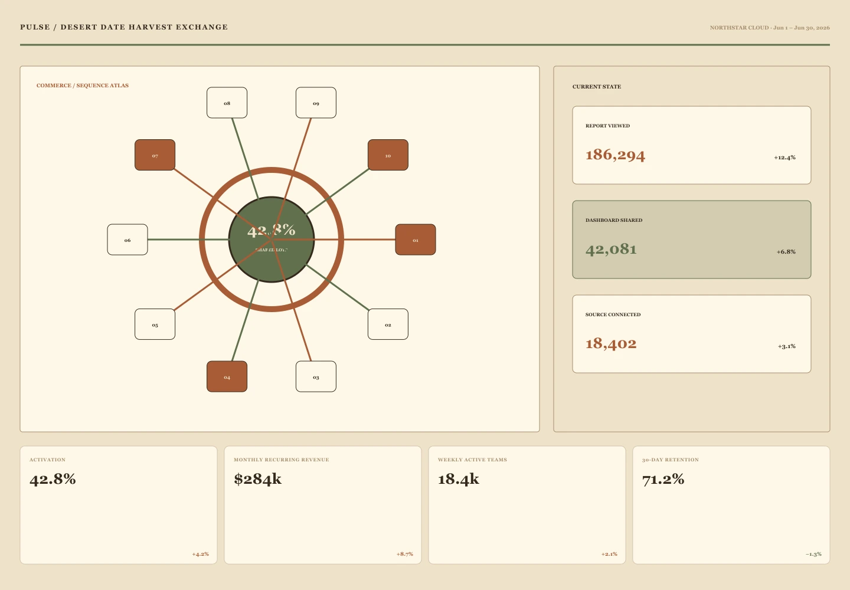
Task: Select node 05 in the atlas
Action: pyautogui.click(x=155, y=324)
